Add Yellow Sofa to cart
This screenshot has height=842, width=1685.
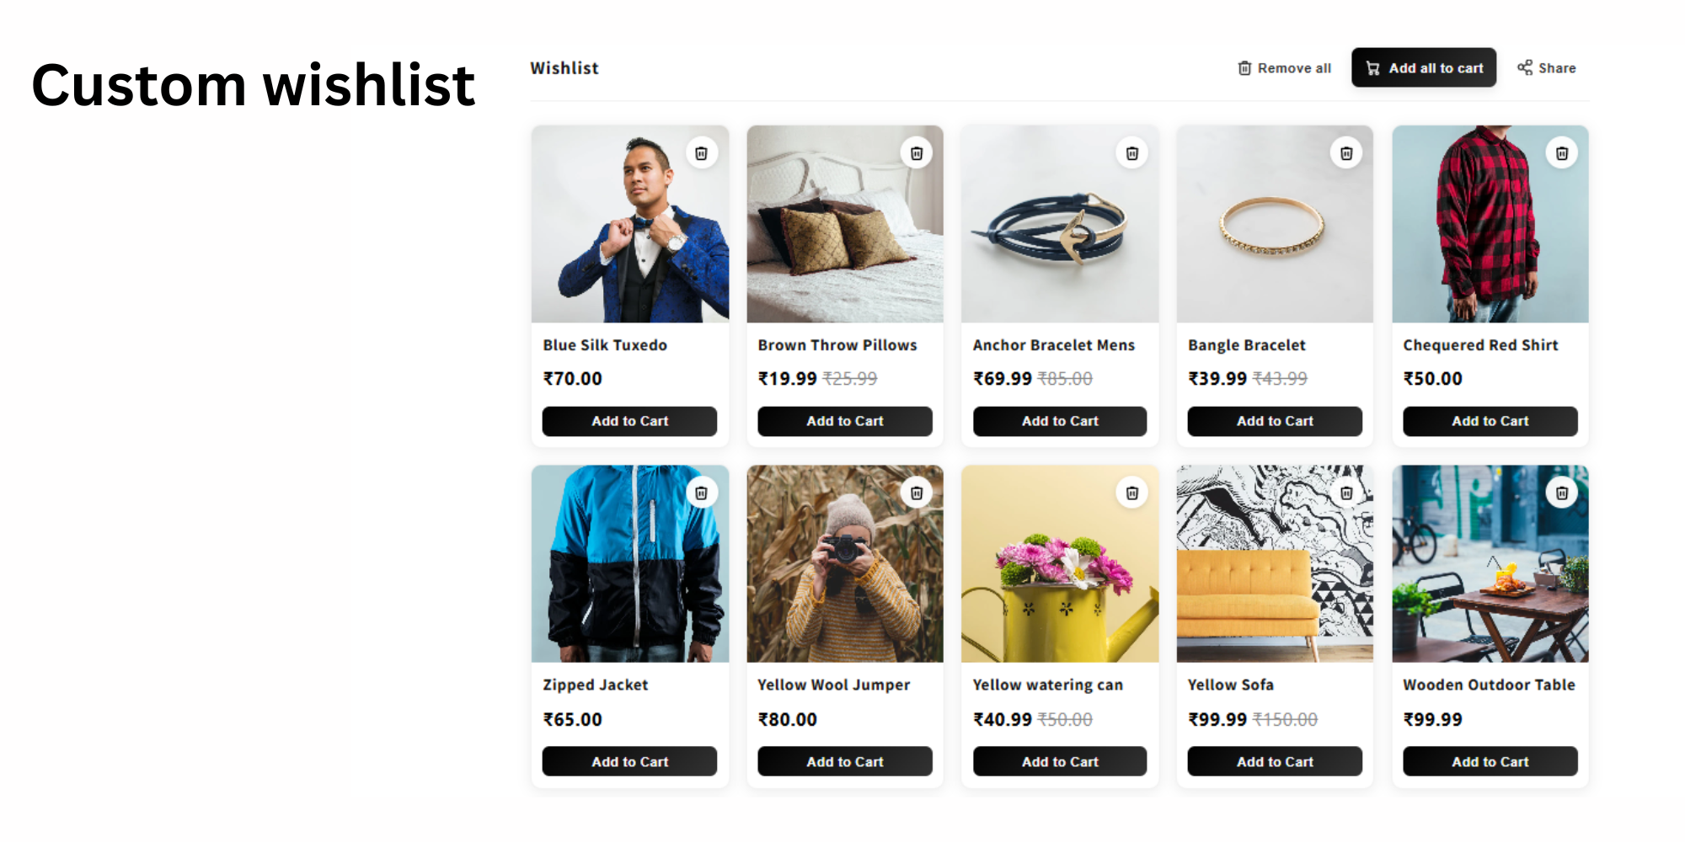[1274, 761]
